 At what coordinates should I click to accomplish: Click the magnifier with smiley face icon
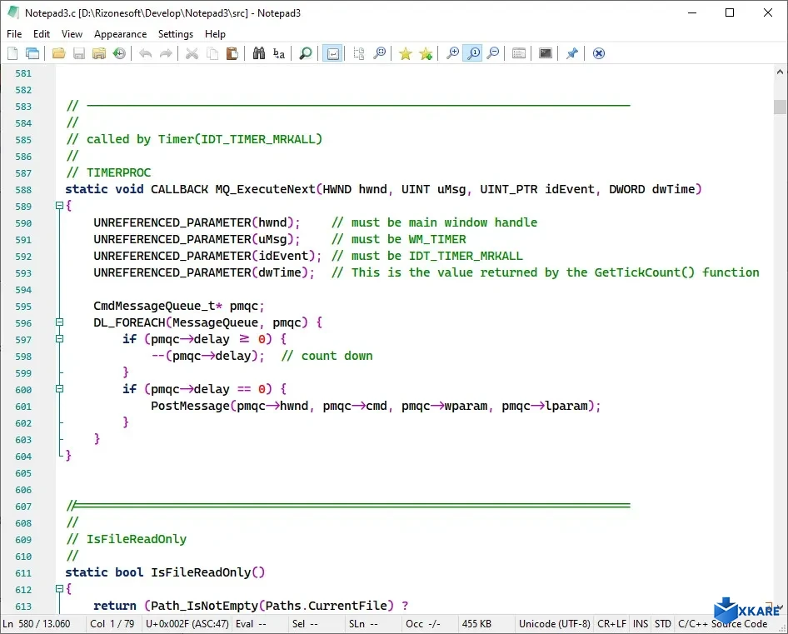click(x=380, y=53)
